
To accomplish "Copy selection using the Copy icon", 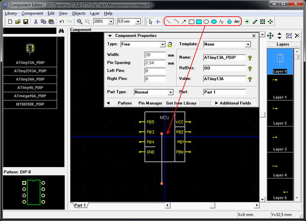I will pos(43,21).
